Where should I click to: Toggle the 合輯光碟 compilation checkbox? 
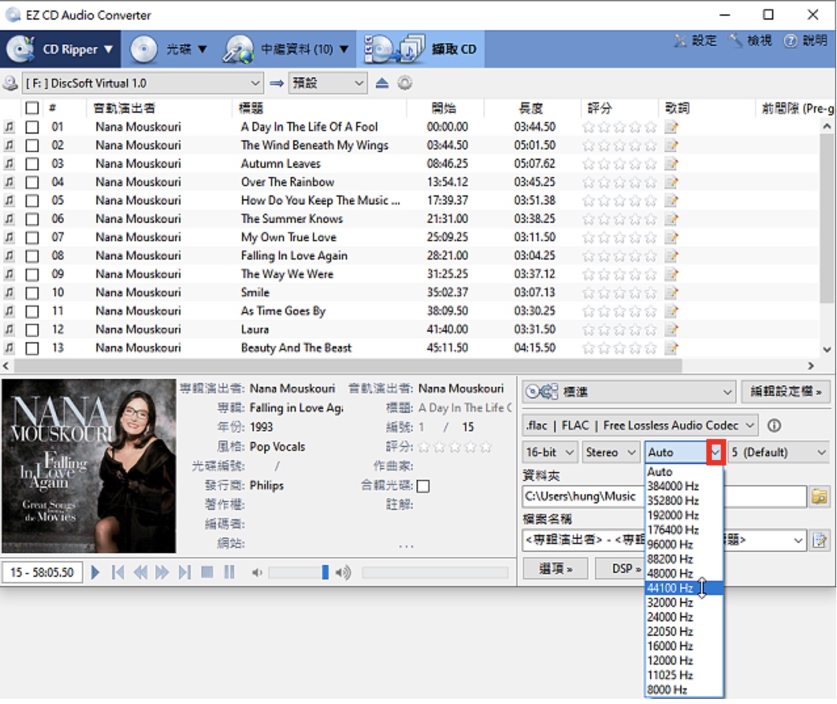(423, 486)
